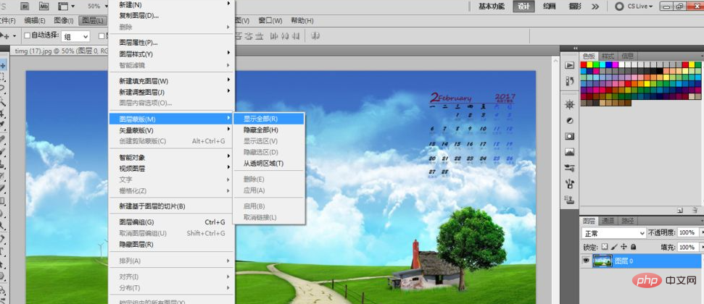Hide 图层 0 using its eye icon
Image resolution: width=704 pixels, height=304 pixels.
click(x=586, y=261)
